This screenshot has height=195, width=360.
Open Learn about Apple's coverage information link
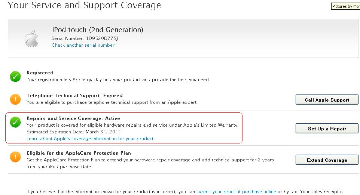coord(90,139)
